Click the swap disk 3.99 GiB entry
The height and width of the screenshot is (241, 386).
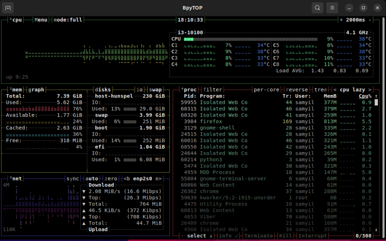coord(130,115)
